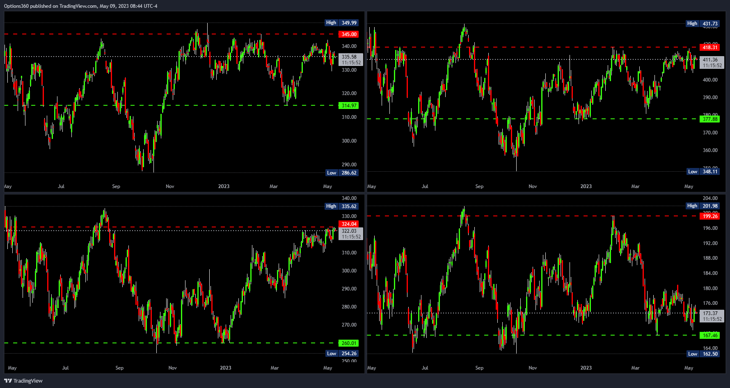730x388 pixels.
Task: Click Sep on the High 335.62 chart's time axis
Action: click(x=119, y=368)
